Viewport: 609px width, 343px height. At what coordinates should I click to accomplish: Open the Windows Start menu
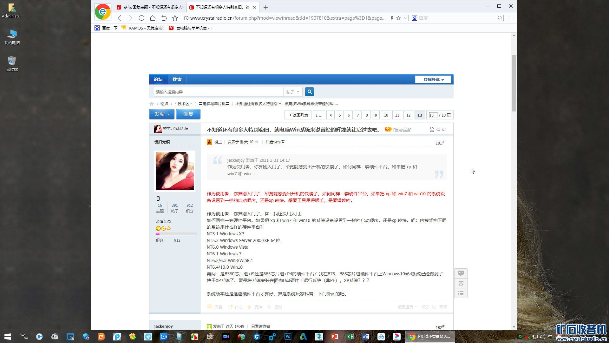pyautogui.click(x=8, y=336)
